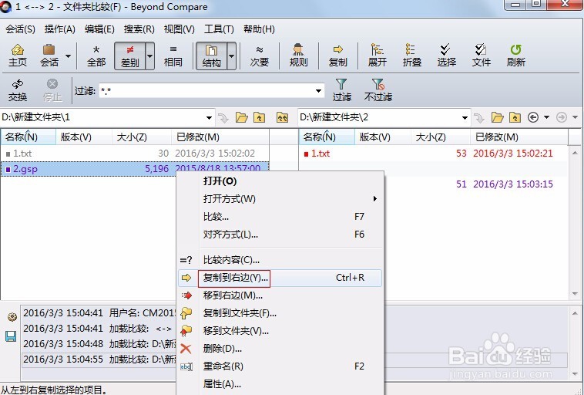Click the 刷新 refresh icon

coord(516,56)
